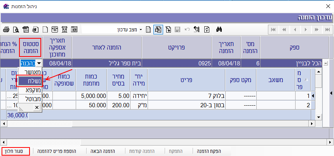Jump to first record navigation arrow
Viewport: 334px width, 156px height.
point(273,29)
